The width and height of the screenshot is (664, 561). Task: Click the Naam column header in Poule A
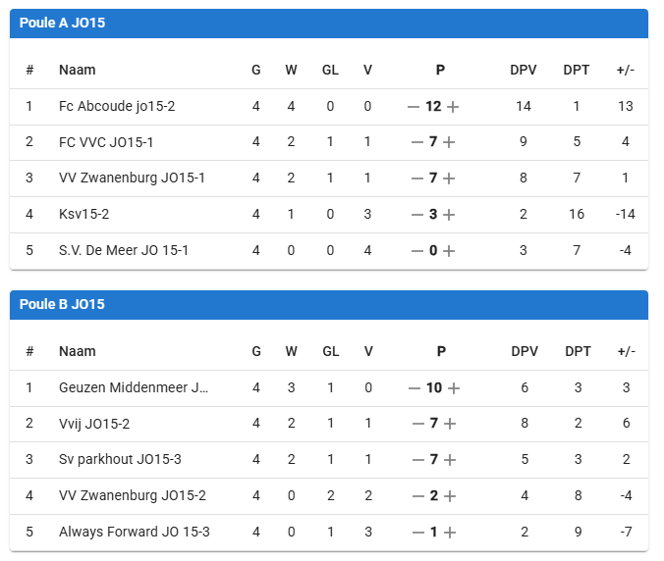point(78,70)
